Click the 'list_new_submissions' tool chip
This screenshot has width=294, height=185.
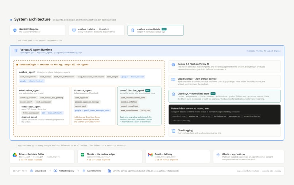coord(64,77)
